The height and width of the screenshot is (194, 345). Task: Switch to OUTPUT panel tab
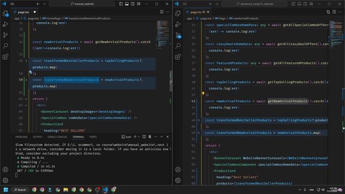(x=37, y=137)
